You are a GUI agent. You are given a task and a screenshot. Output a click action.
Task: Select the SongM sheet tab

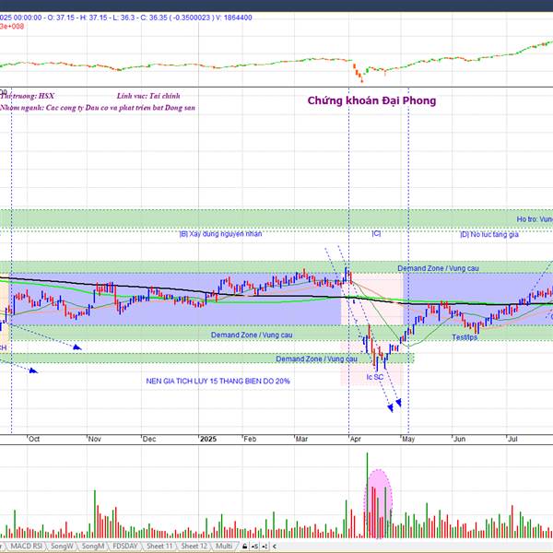point(93,546)
